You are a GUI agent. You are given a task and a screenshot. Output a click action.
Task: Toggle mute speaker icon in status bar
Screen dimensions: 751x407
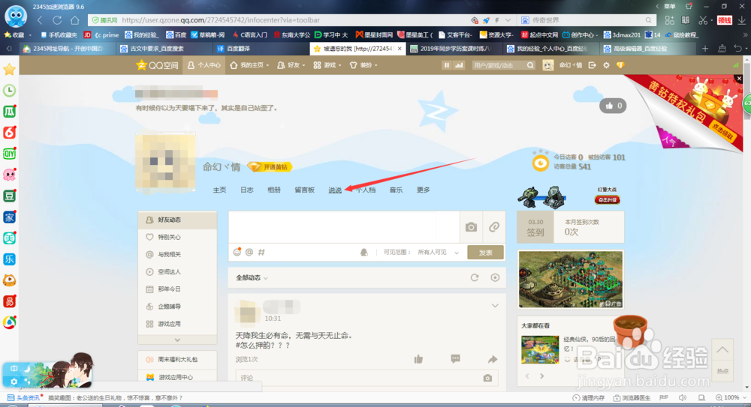683,397
